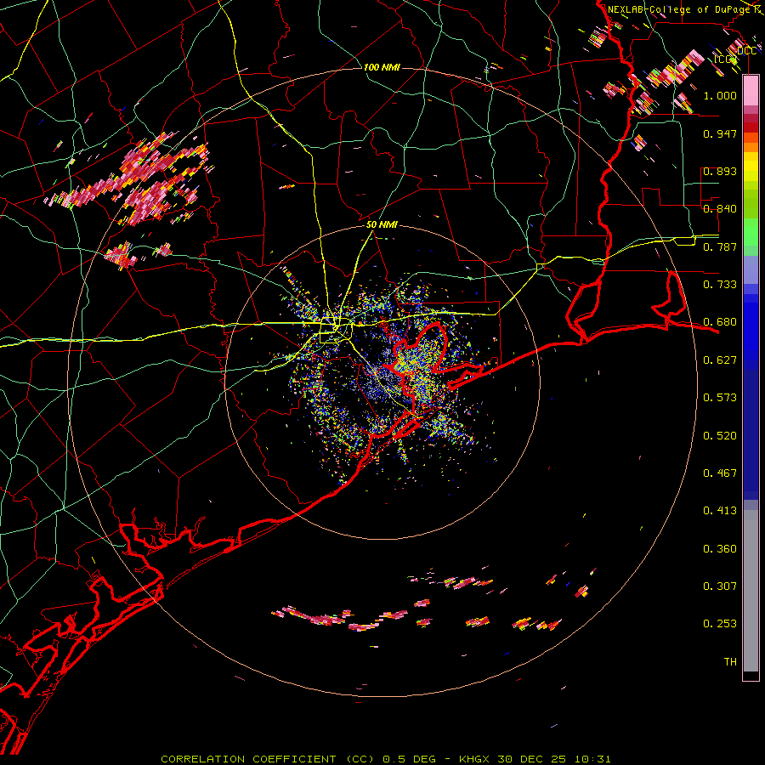The image size is (765, 765).
Task: Click the 0.467 legend value
Action: tap(720, 473)
